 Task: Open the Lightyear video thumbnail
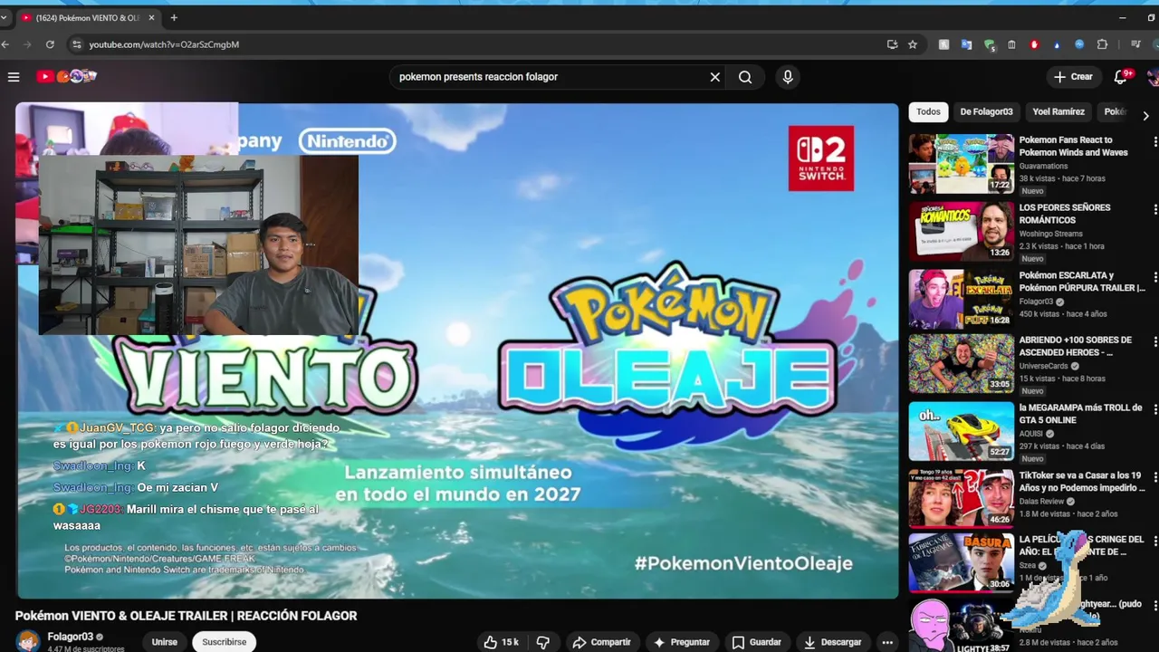click(962, 627)
